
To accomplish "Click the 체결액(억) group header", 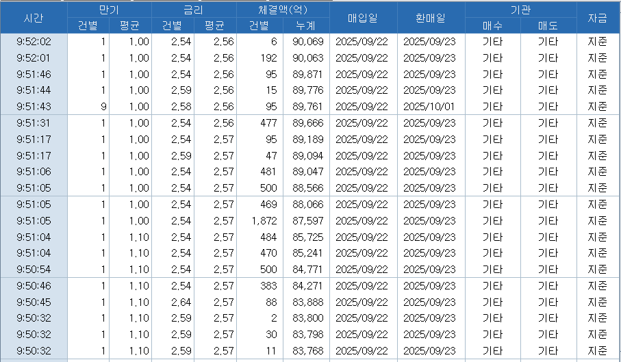I will click(x=283, y=10).
